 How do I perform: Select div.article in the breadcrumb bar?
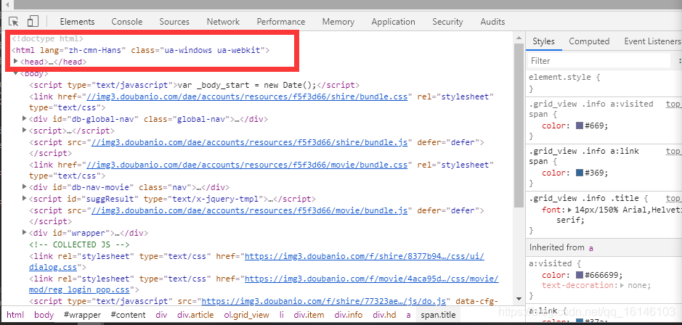tap(195, 315)
